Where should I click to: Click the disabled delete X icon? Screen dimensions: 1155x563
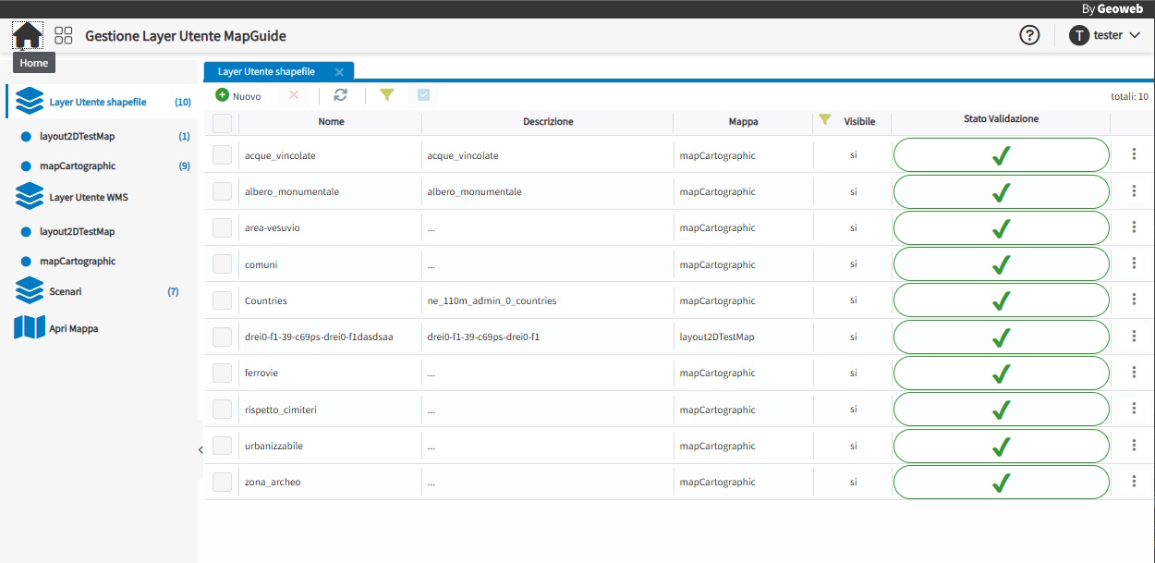(294, 95)
